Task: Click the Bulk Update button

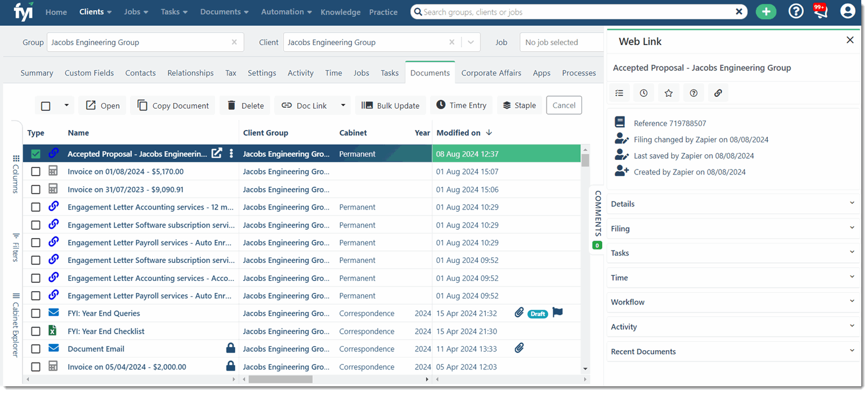Action: pyautogui.click(x=390, y=105)
